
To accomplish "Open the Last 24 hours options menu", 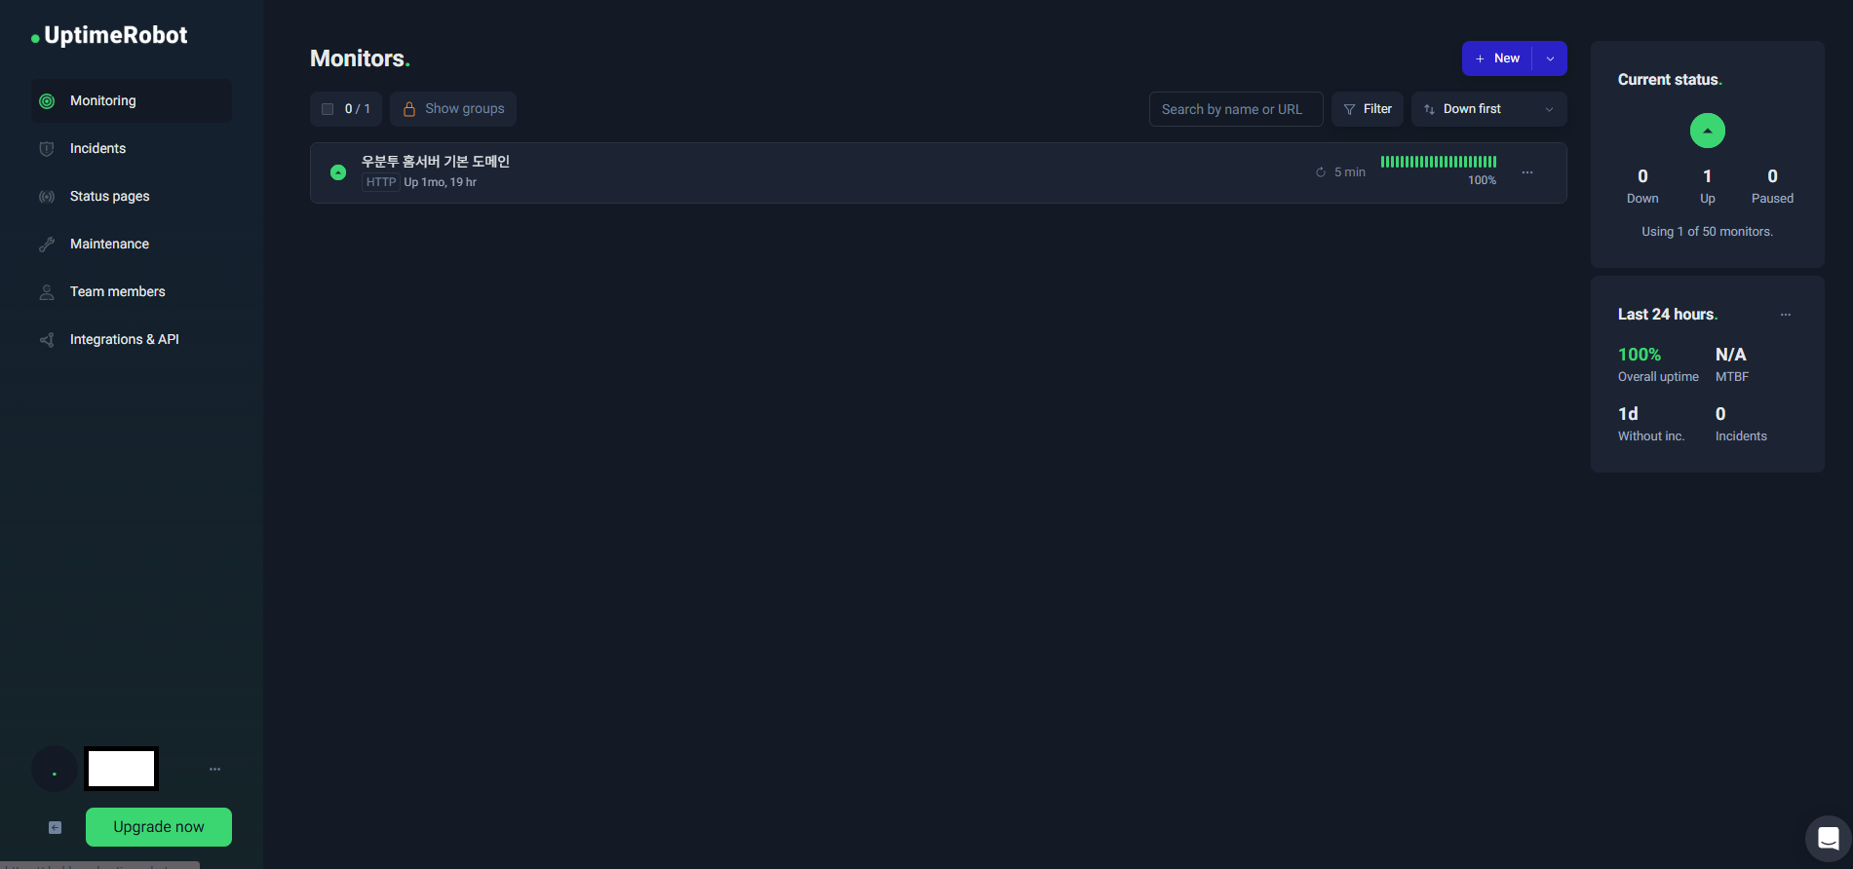I will coord(1786,315).
